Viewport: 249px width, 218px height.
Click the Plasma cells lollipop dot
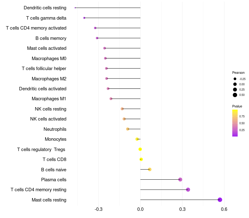[180, 179]
